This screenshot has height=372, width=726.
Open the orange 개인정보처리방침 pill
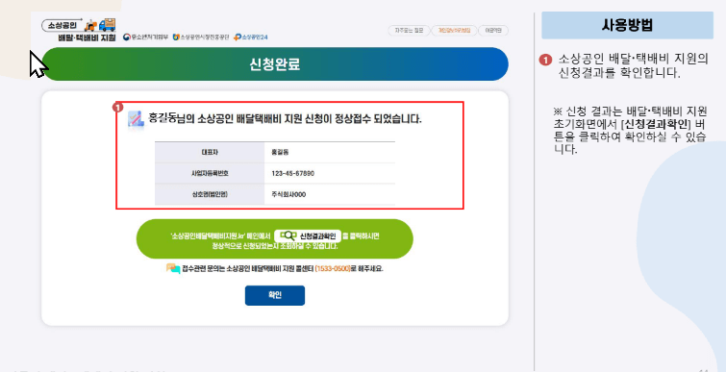tap(454, 31)
